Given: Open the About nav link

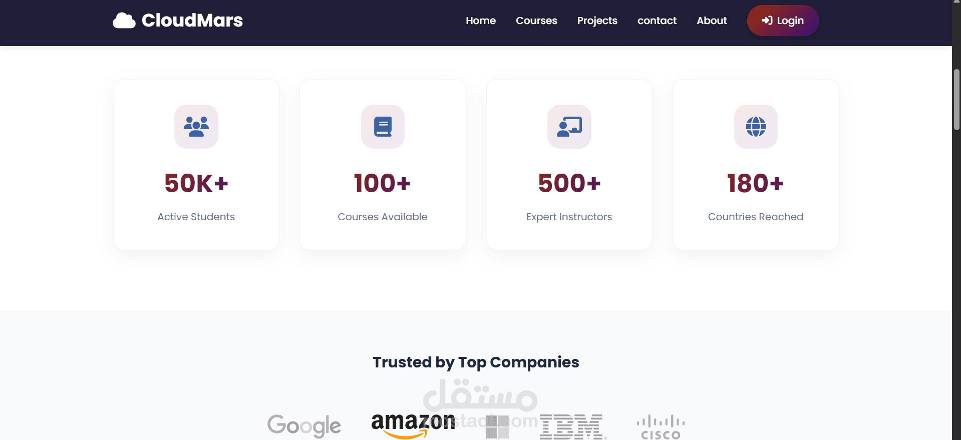Looking at the screenshot, I should click(712, 21).
